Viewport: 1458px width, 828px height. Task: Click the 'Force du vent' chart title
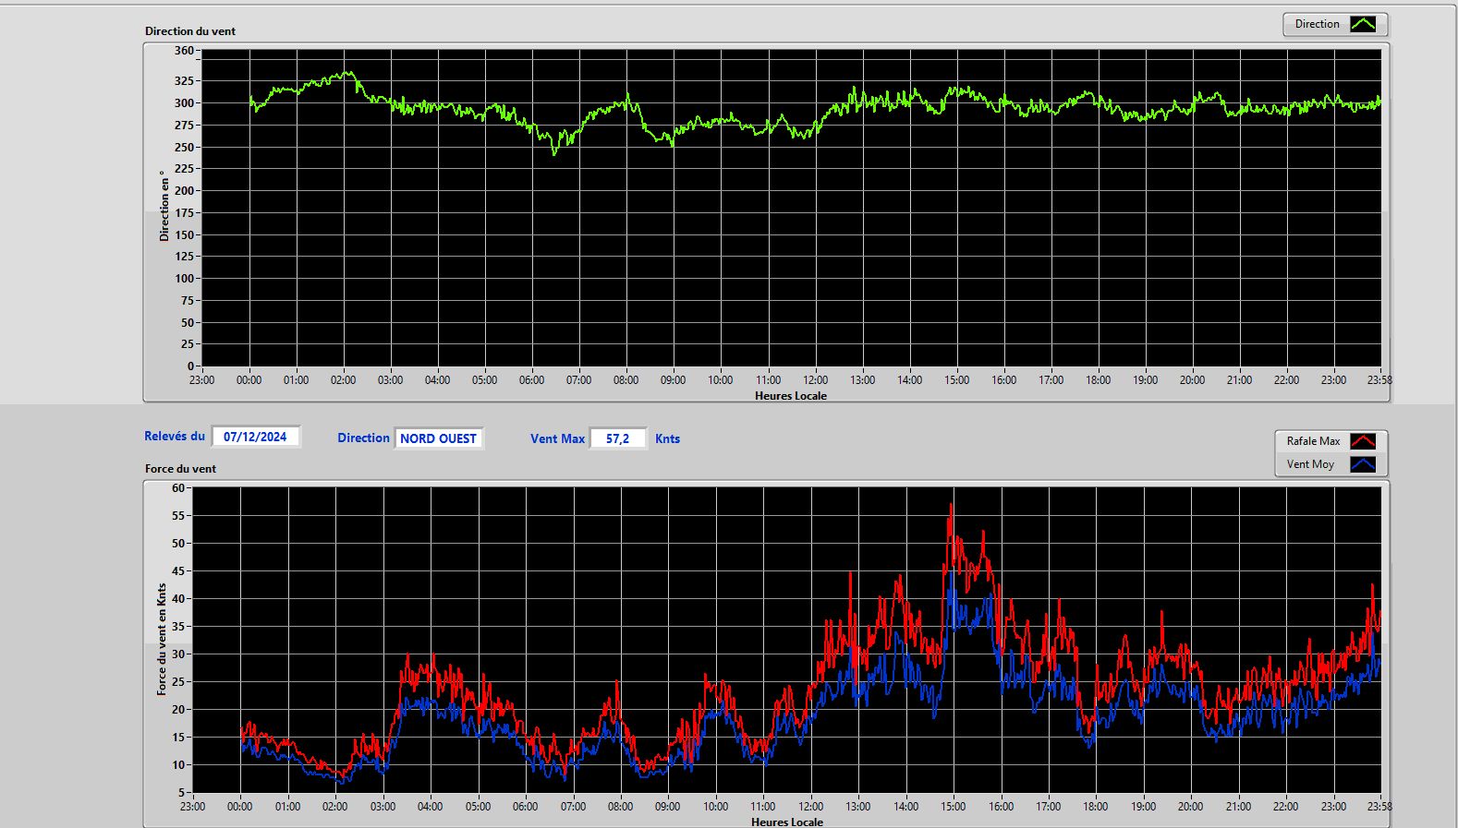(180, 468)
